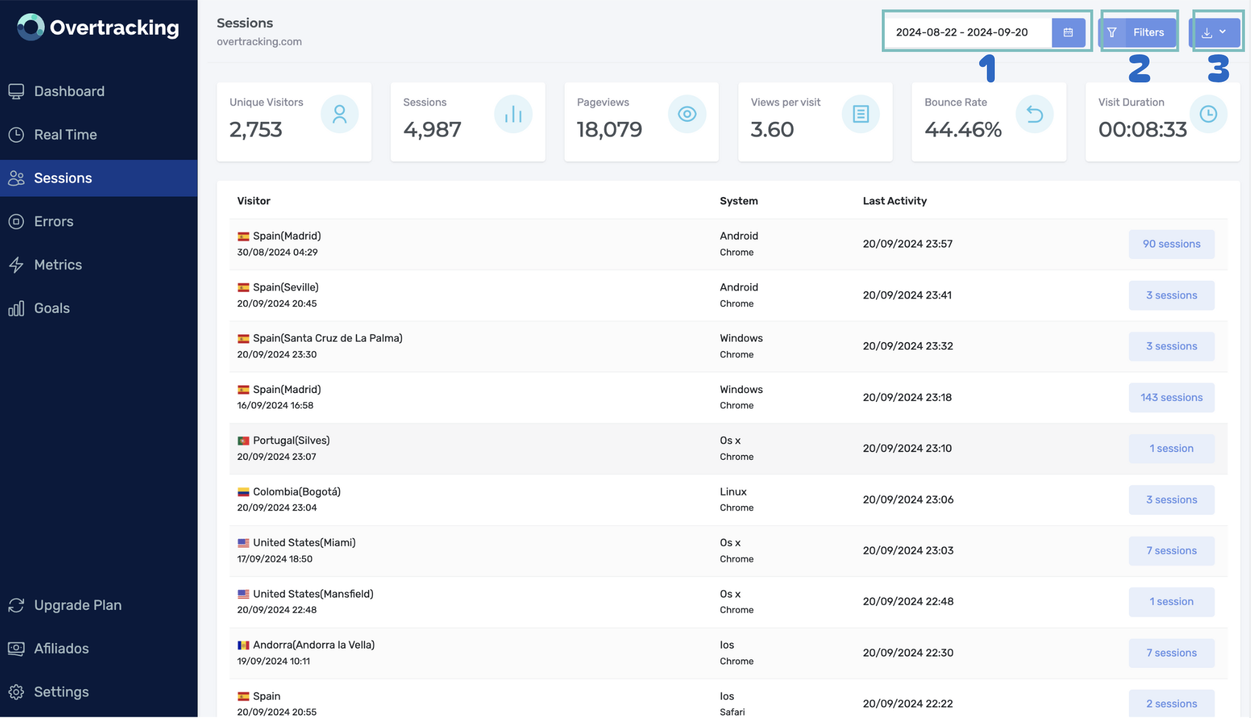Click the Visit Duration value 00:08:33
The height and width of the screenshot is (718, 1251).
tap(1142, 130)
